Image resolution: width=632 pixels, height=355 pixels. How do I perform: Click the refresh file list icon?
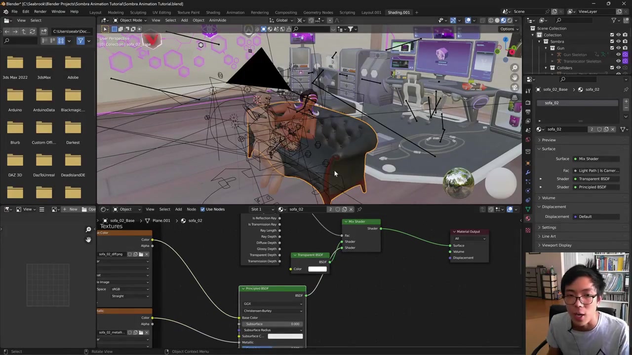pos(33,32)
